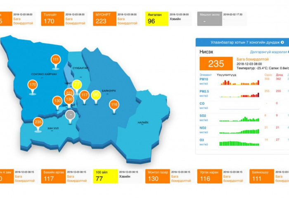Click the PM2.5 element link
The height and width of the screenshot is (198, 289).
(x=204, y=92)
